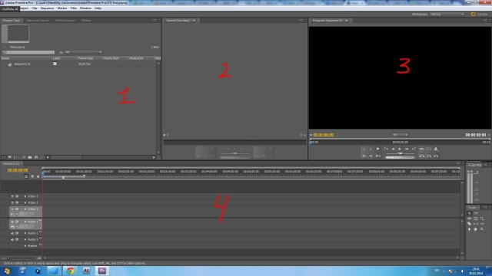Set Encore chapter marker in timeline

[x=32, y=176]
